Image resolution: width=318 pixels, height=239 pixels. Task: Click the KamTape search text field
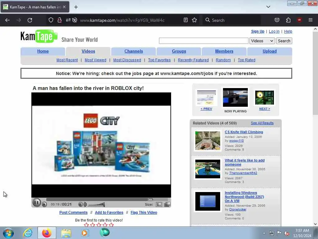[x=204, y=41]
